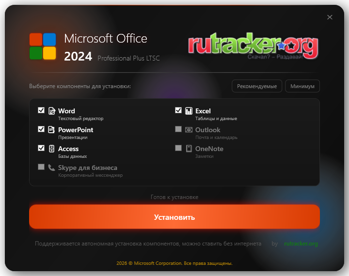Click the Excel label text
349x276 pixels.
pos(203,111)
